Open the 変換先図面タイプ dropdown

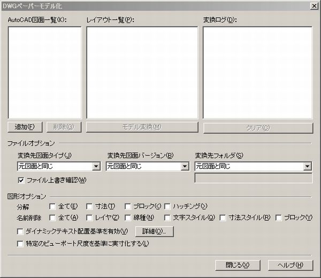click(96, 166)
